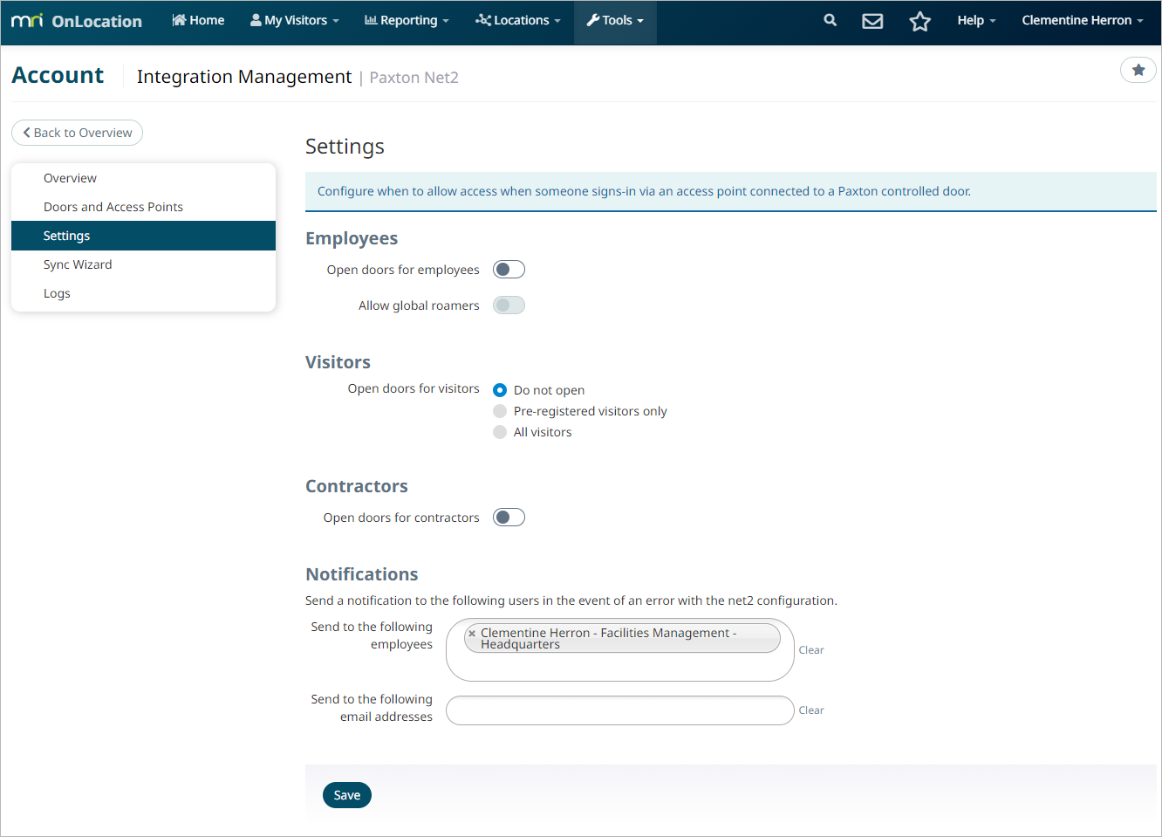Screen dimensions: 1162x837
Task: Open Reporting dropdown menu
Action: tap(407, 20)
